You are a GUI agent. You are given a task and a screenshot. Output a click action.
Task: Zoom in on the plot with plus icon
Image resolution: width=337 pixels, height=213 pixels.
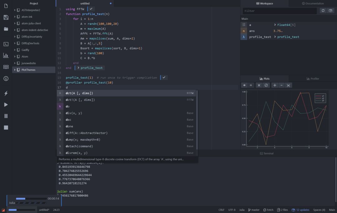tap(275, 85)
